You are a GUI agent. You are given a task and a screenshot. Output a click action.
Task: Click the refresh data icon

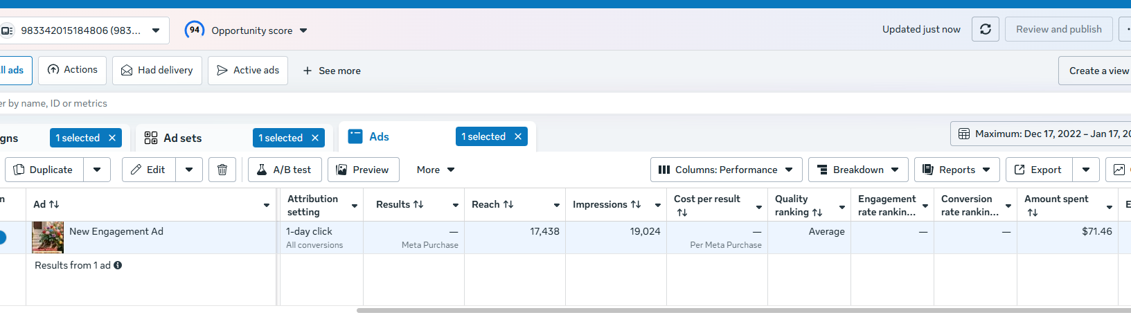tap(986, 29)
